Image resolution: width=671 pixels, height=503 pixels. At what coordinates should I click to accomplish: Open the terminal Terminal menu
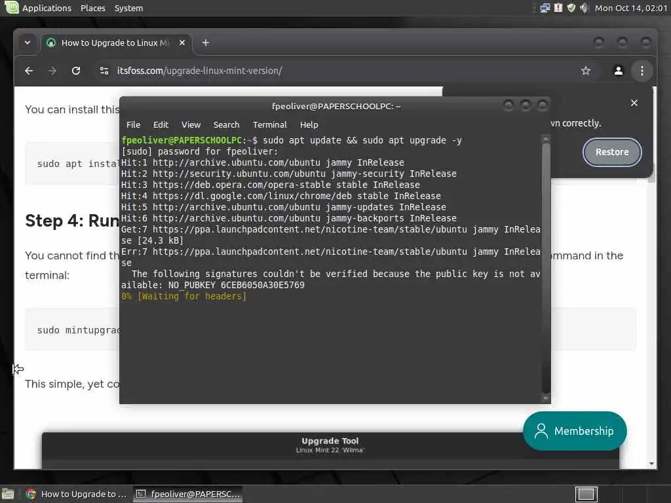tap(269, 124)
